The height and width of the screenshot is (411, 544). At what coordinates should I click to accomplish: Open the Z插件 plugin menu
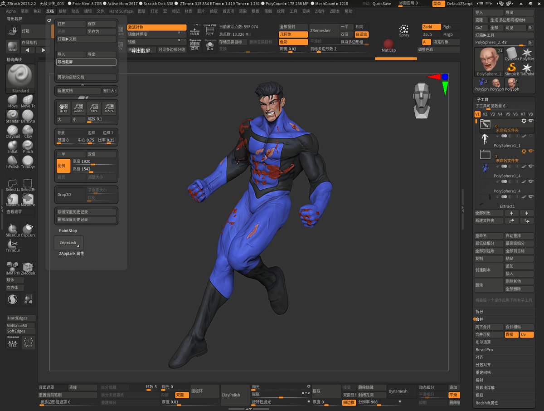[320, 11]
